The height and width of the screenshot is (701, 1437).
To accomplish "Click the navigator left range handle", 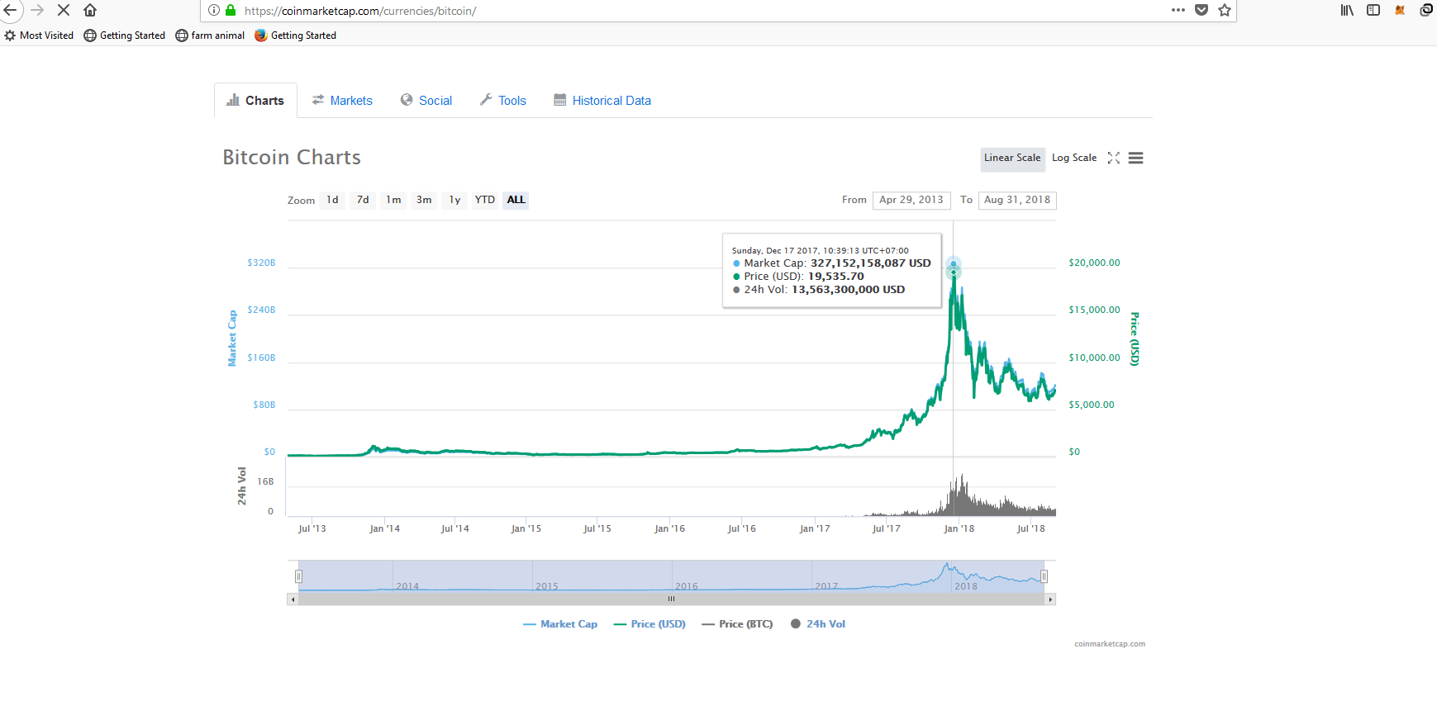I will coord(299,576).
